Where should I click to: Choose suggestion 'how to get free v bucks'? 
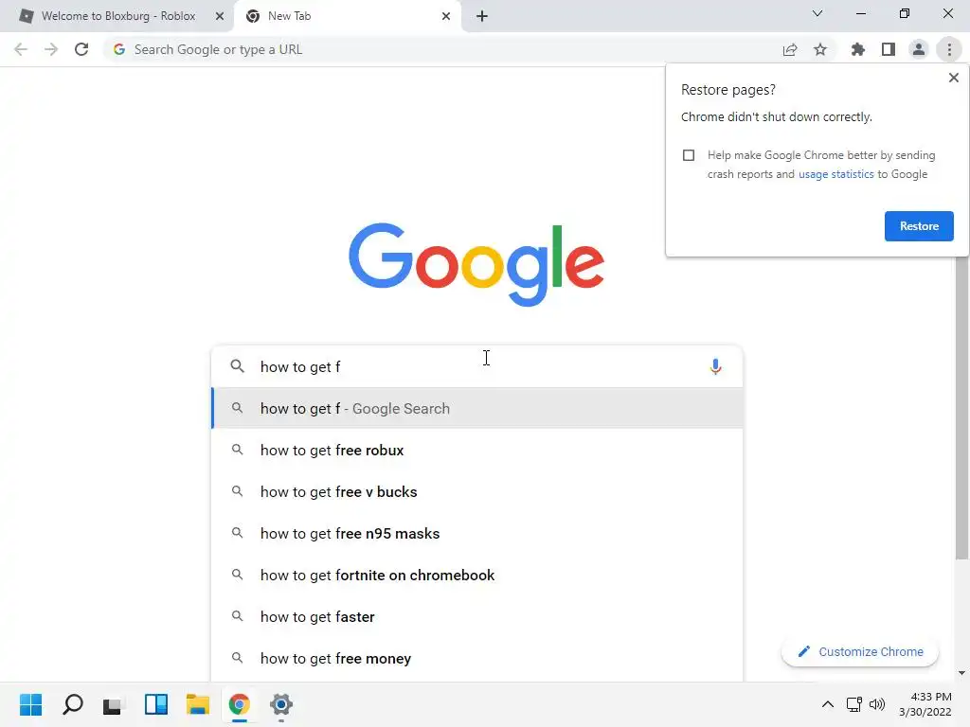477,492
